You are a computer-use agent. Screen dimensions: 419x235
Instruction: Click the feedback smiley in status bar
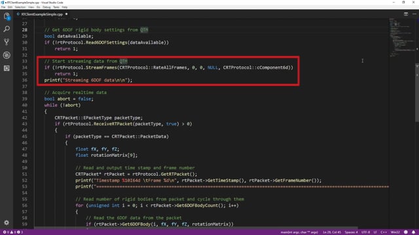point(406,232)
